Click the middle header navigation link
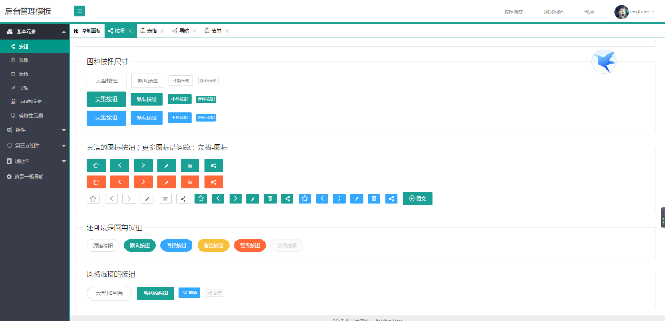This screenshot has height=321, width=665. coord(554,11)
